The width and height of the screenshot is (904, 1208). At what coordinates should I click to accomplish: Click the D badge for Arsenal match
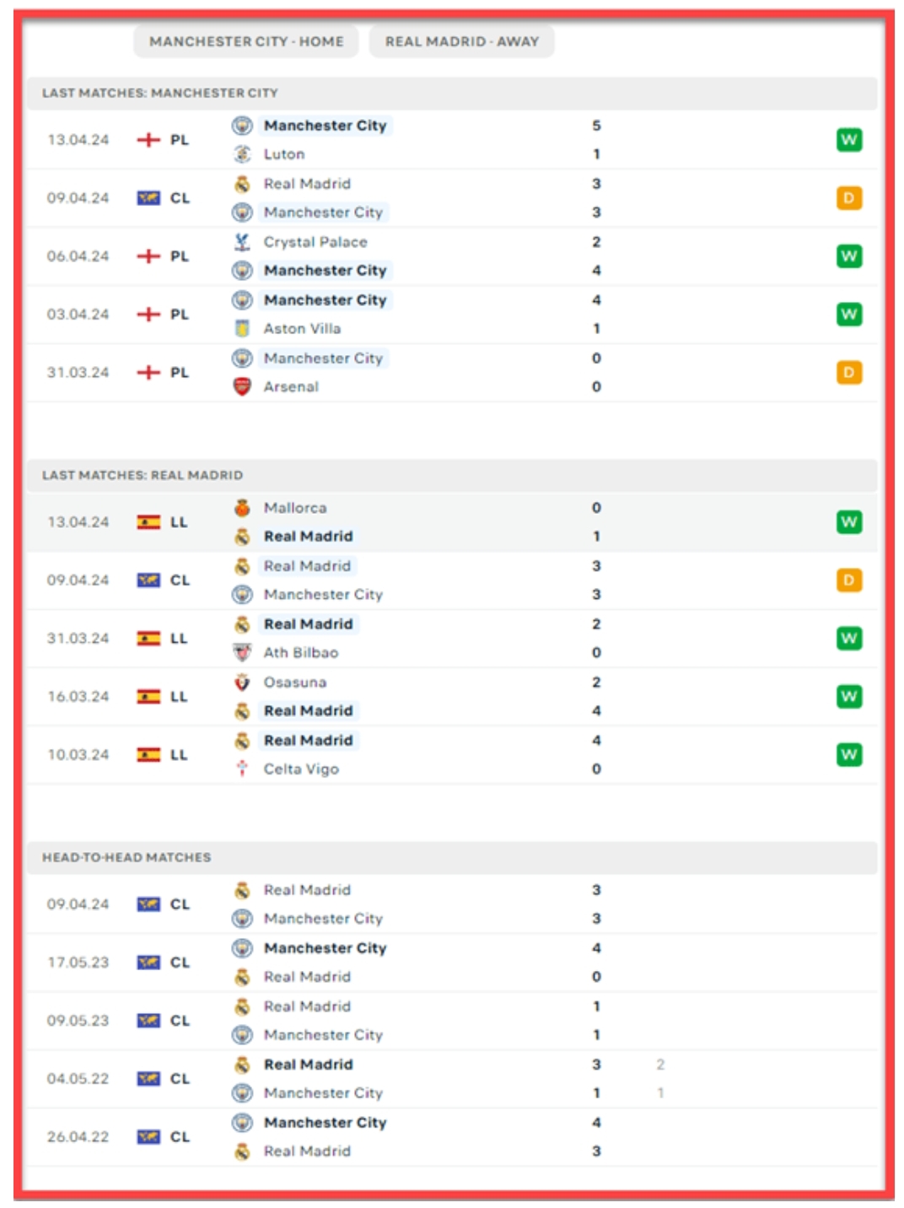848,373
